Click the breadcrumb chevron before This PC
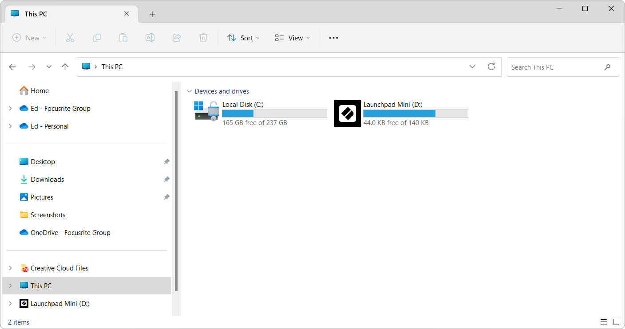625x329 pixels. pos(96,67)
